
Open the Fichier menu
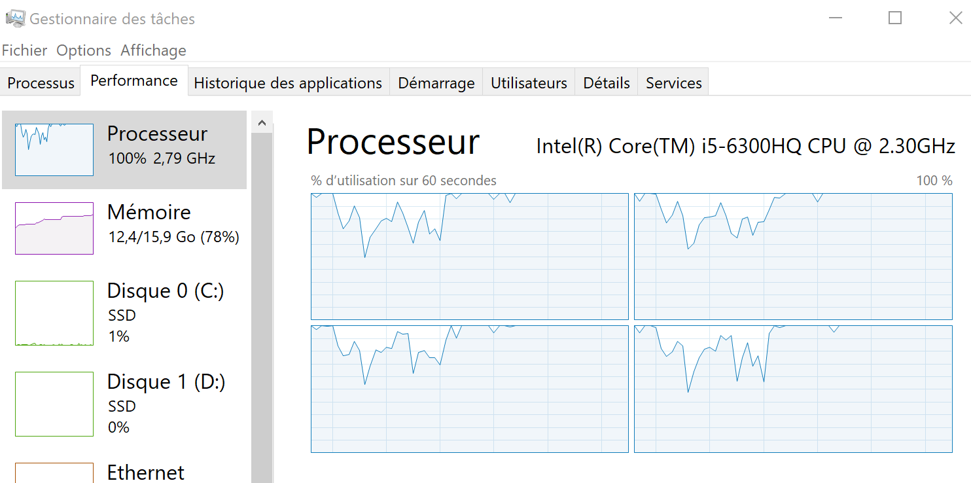click(x=24, y=50)
